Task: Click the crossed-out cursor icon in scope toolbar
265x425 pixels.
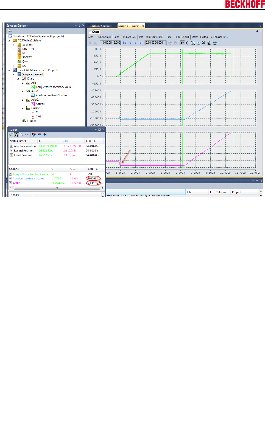Action: tap(203, 43)
